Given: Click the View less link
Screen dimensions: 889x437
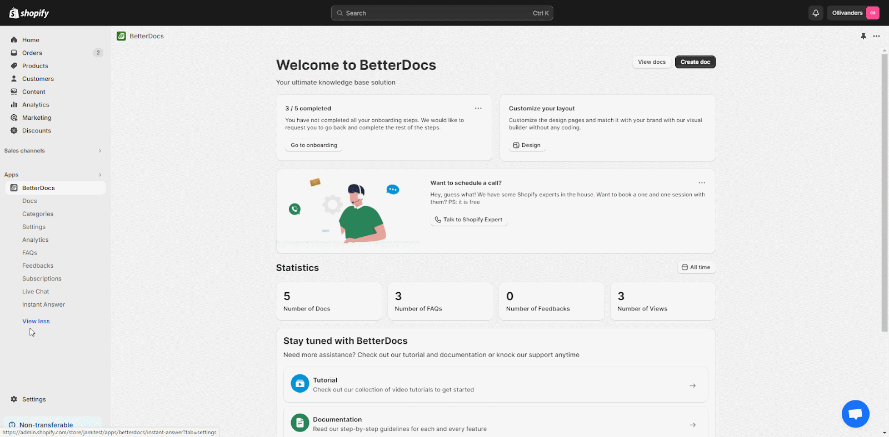Looking at the screenshot, I should click(36, 321).
